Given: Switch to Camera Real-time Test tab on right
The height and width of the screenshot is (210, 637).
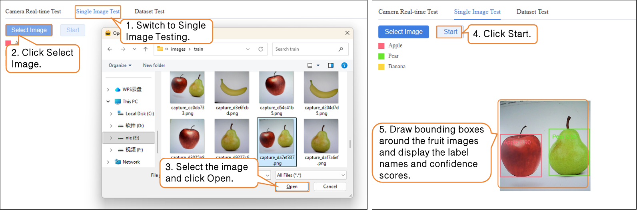Looking at the screenshot, I should point(408,12).
